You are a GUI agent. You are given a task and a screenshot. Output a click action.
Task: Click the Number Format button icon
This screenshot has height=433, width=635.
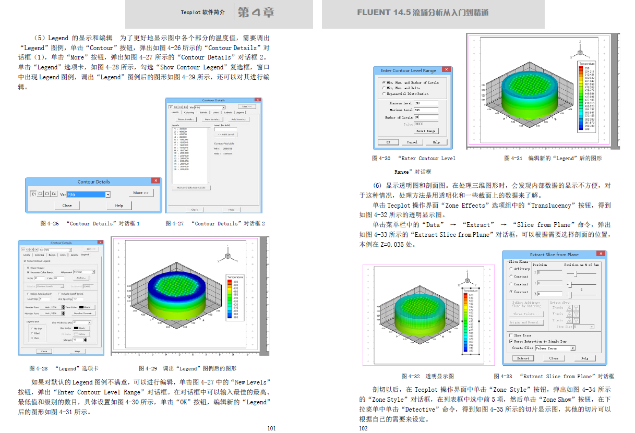83,314
